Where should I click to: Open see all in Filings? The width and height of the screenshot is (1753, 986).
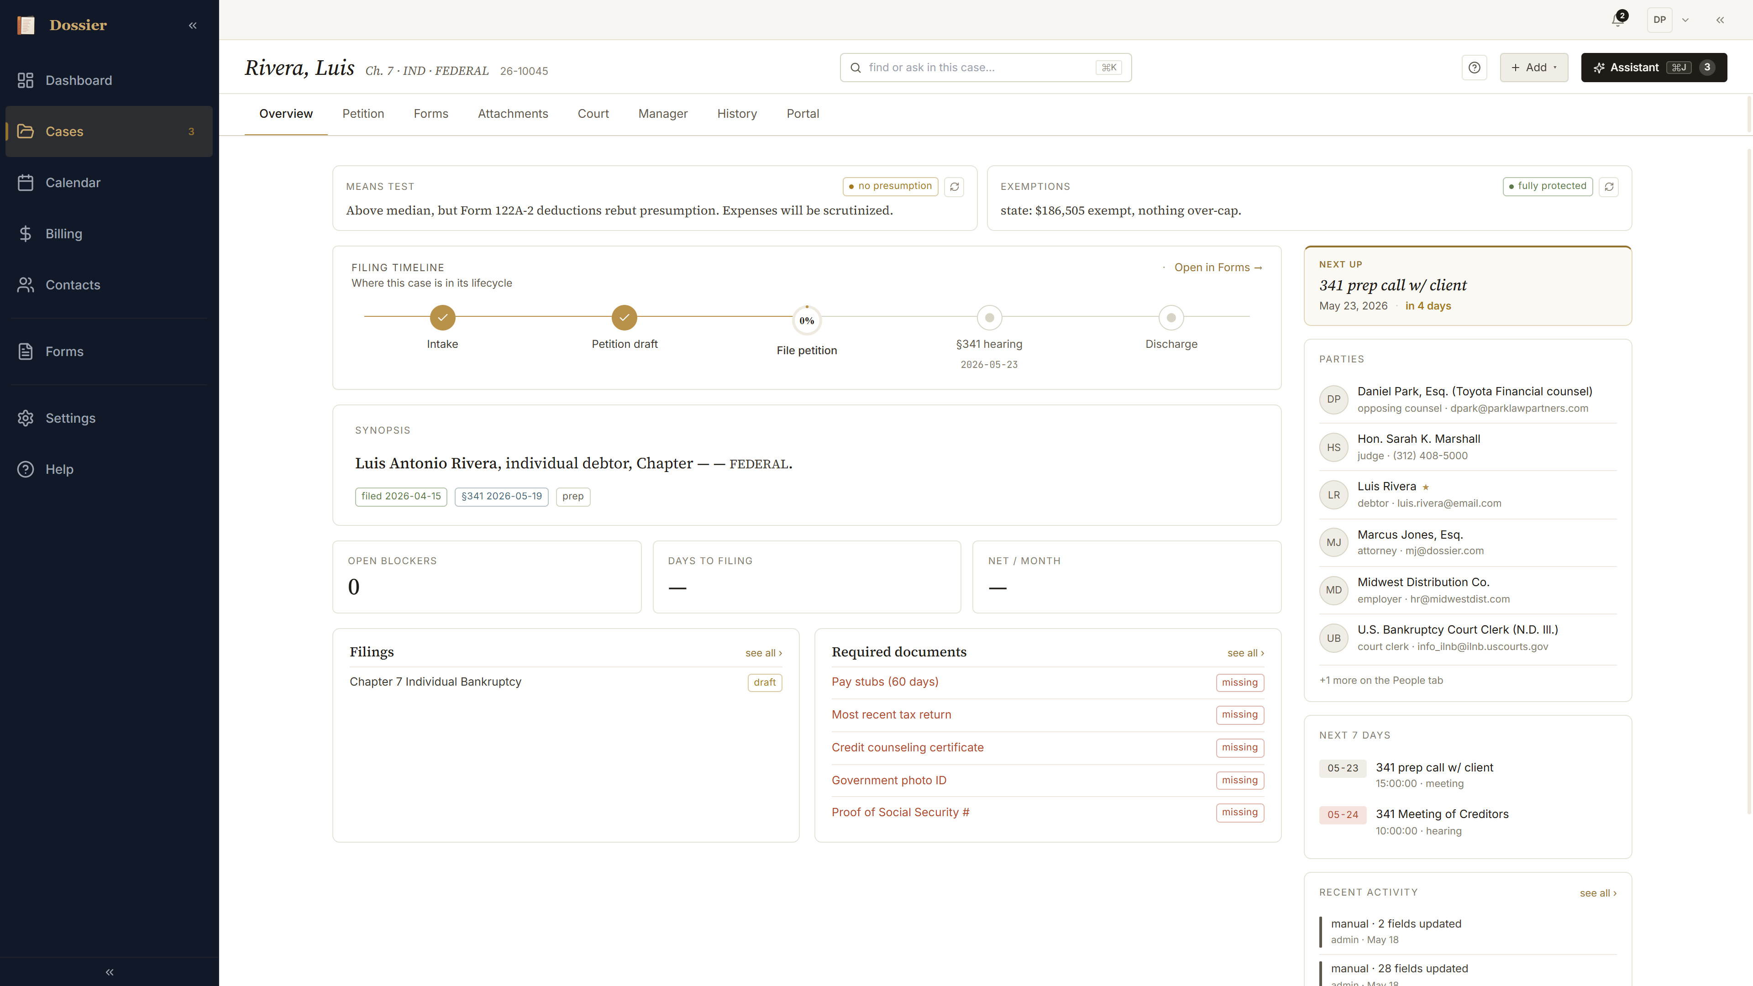(764, 653)
